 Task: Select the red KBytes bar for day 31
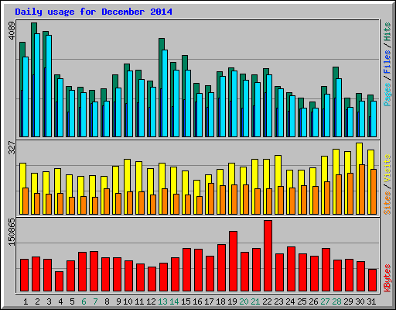click(372, 281)
